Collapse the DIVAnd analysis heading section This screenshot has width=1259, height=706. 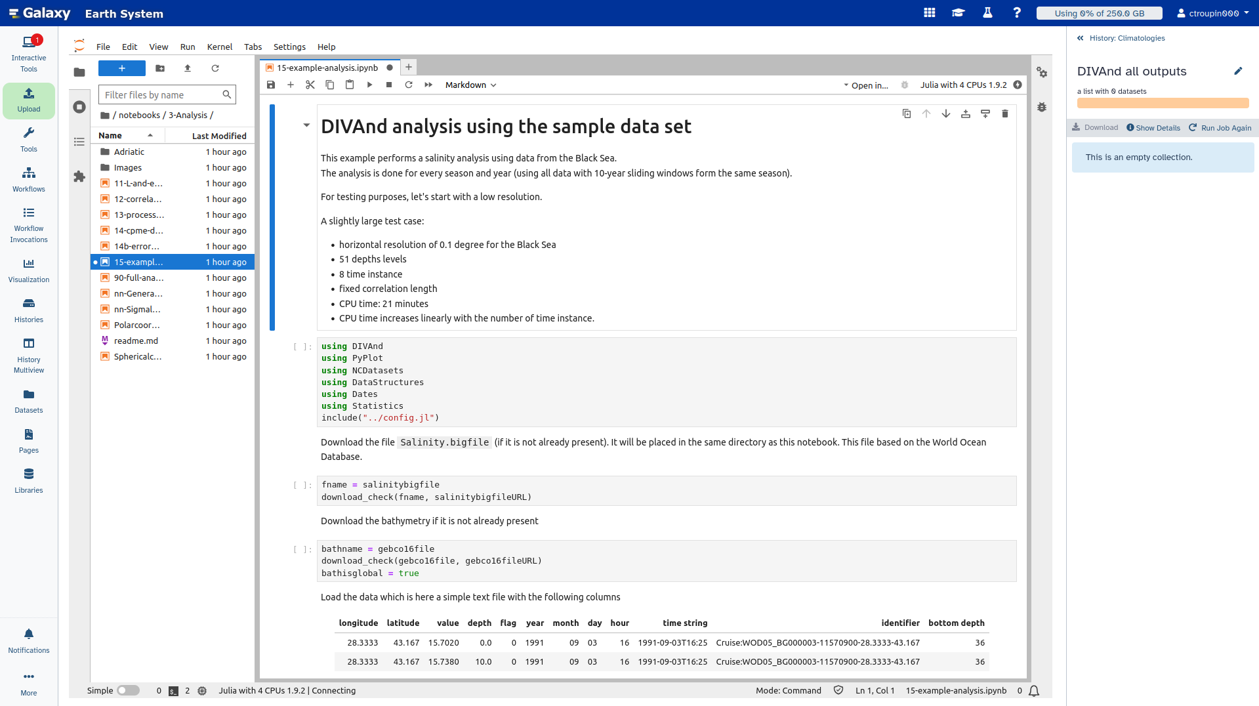point(306,125)
